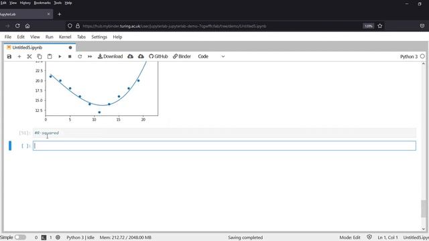429x241 pixels.
Task: Click the scroll down arrow of notebook
Action: [x=423, y=229]
